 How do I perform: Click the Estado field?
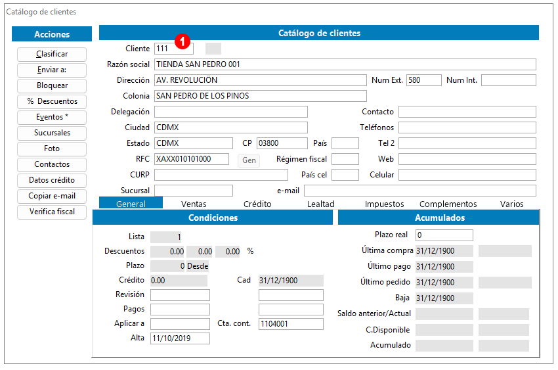pos(194,143)
